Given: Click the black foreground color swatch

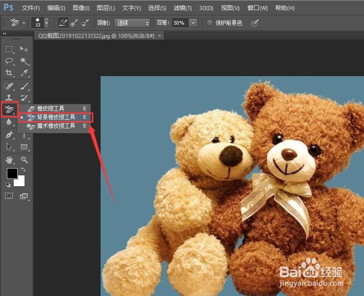Looking at the screenshot, I should click(12, 173).
